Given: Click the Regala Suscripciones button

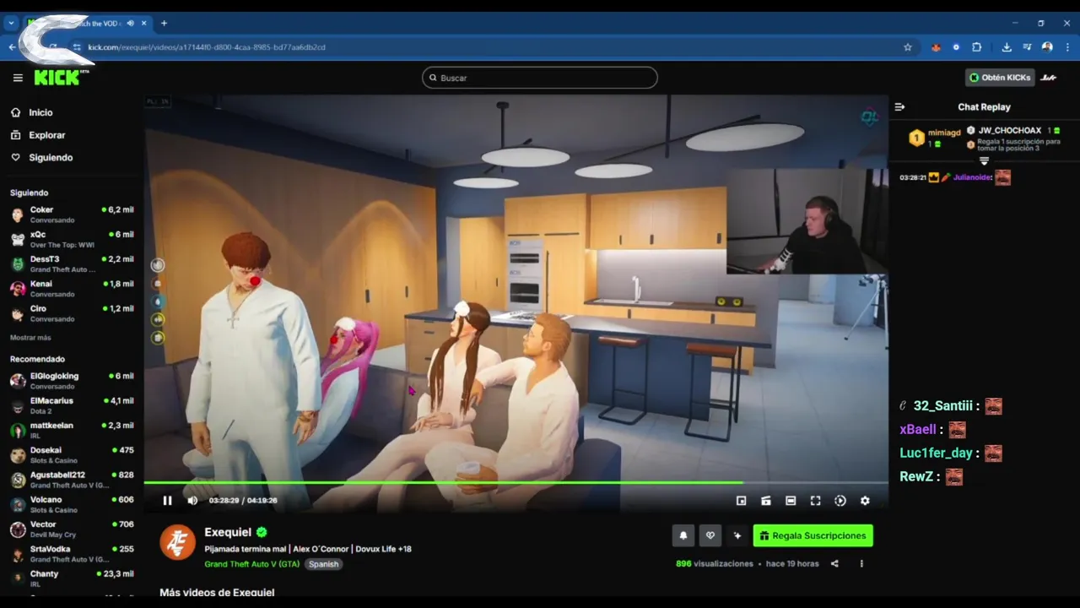Looking at the screenshot, I should 813,535.
